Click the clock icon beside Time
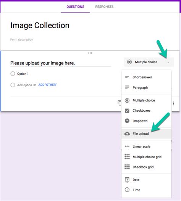This screenshot has width=181, height=201. click(x=127, y=190)
